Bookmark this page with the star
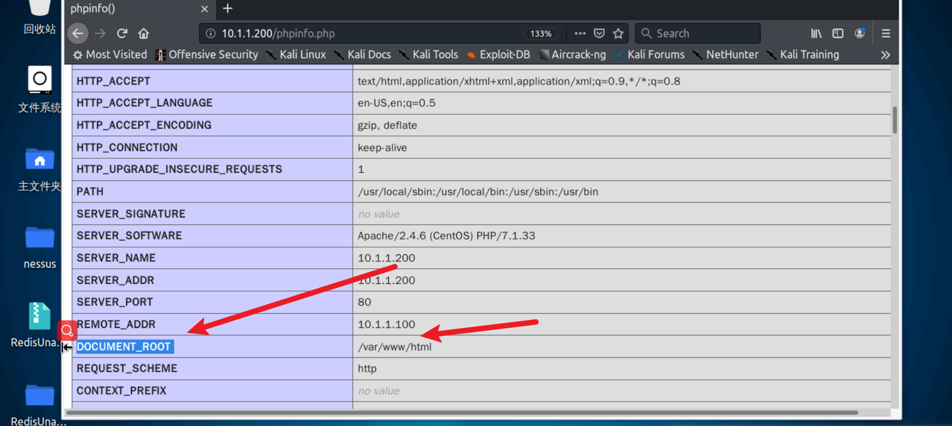The width and height of the screenshot is (952, 426). 618,34
